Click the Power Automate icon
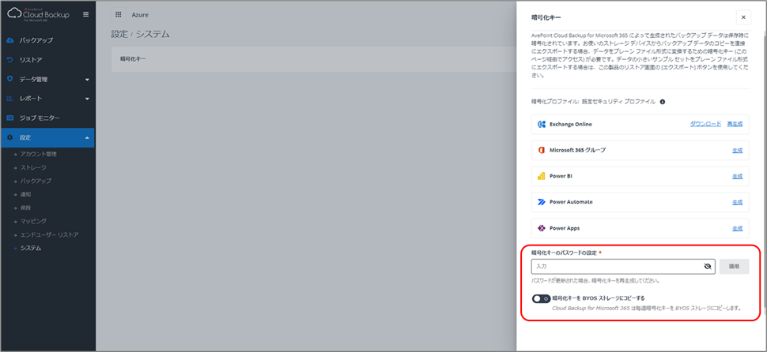Viewport: 767px width, 352px height. 542,202
